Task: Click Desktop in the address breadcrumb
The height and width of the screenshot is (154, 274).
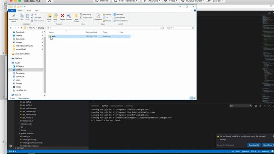Action: click(x=41, y=28)
